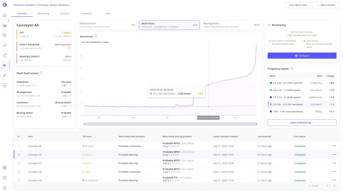
Task: Open row menu for Conveyor 4E
Action: [x=334, y=146]
